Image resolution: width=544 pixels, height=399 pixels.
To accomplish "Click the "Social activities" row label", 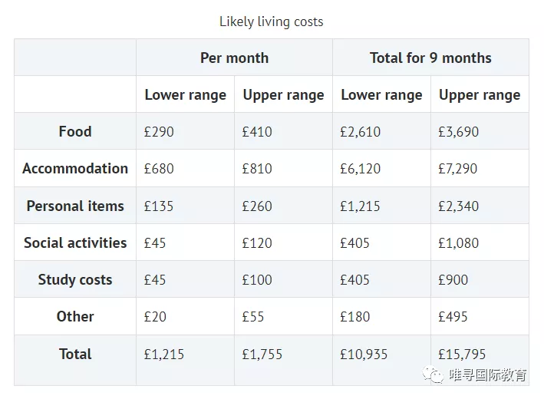I will click(x=75, y=242).
